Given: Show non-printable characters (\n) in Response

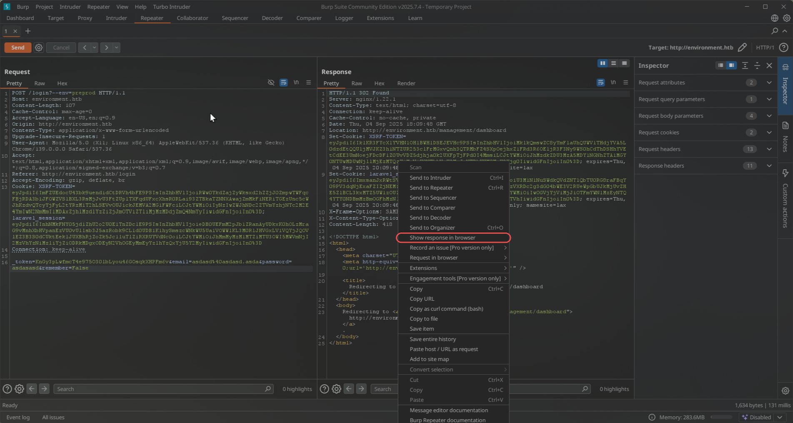Looking at the screenshot, I should [613, 82].
